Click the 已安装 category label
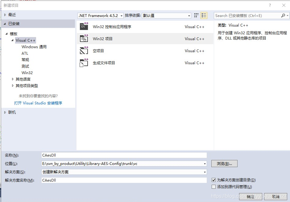 click(14, 24)
